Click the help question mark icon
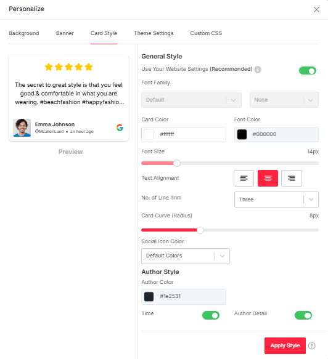Image resolution: width=328 pixels, height=359 pixels. coord(312,345)
